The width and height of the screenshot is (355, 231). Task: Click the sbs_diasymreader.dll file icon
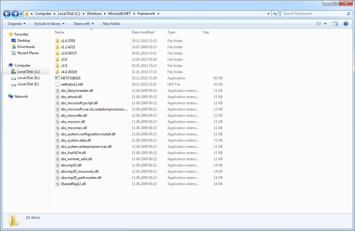coord(57,90)
